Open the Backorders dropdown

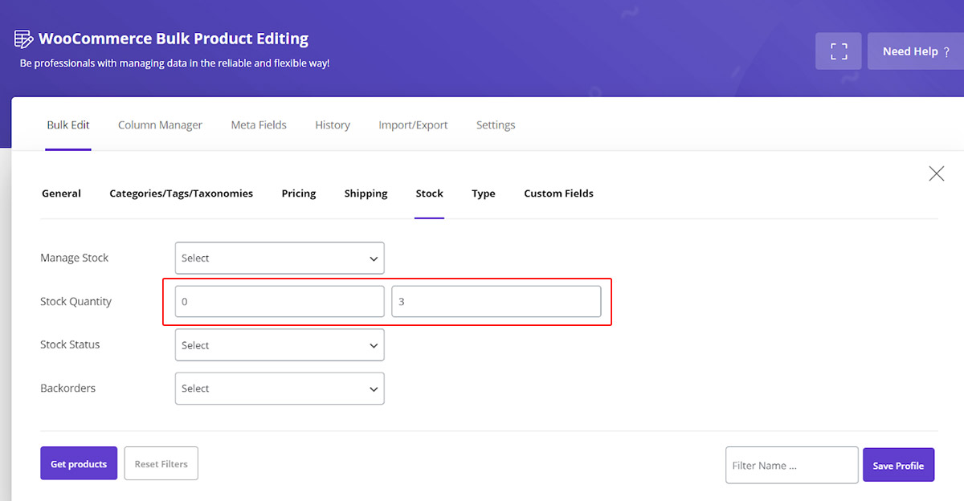coord(280,389)
